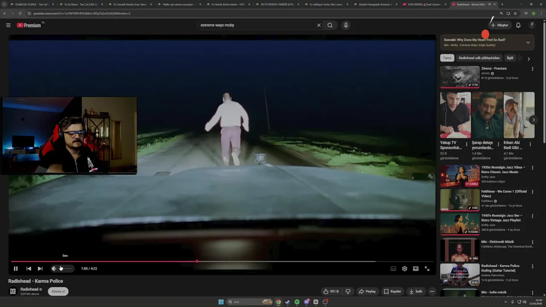The height and width of the screenshot is (307, 546).
Task: Open a new browser tab
Action: [x=502, y=4]
